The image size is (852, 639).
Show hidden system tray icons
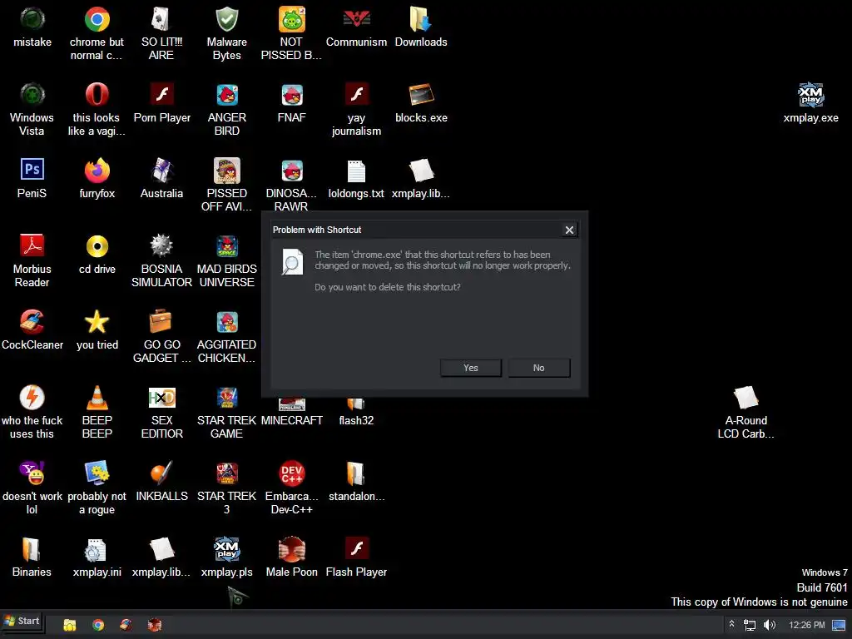pos(731,624)
